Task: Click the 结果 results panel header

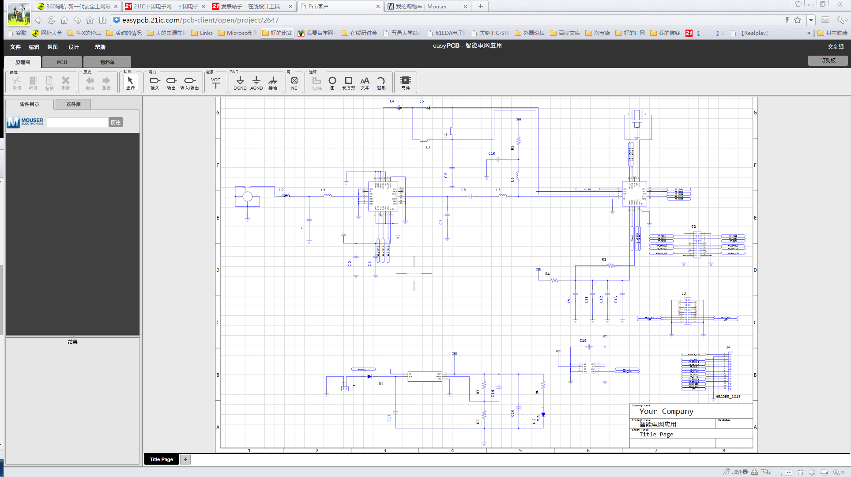Action: pos(73,342)
